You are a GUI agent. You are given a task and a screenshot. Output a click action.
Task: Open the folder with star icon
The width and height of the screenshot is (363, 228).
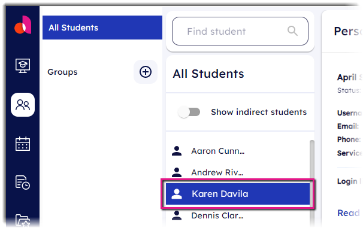(x=22, y=220)
